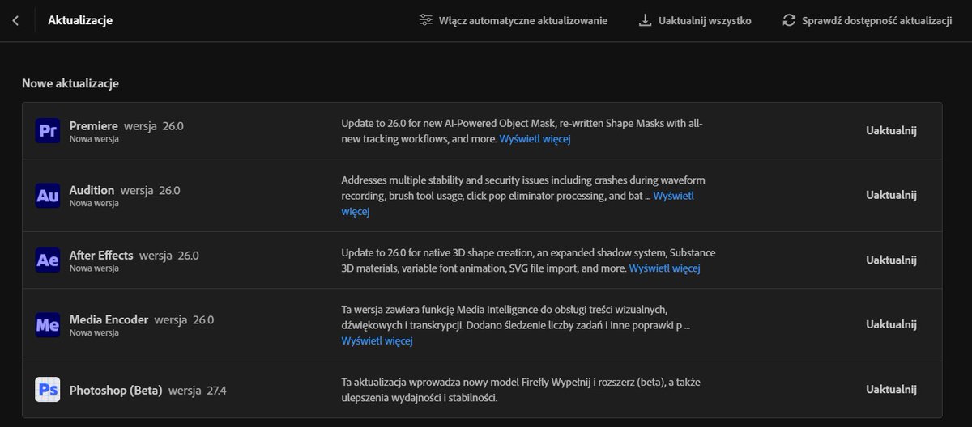Select the After Effects app name text
Image resolution: width=972 pixels, height=427 pixels.
click(x=101, y=256)
